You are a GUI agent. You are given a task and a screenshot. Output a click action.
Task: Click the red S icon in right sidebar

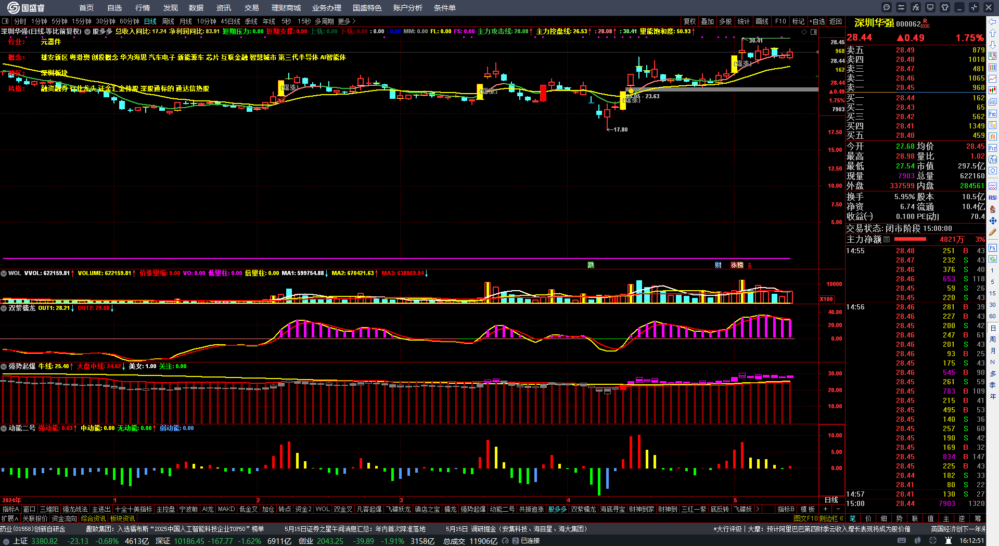point(993,209)
